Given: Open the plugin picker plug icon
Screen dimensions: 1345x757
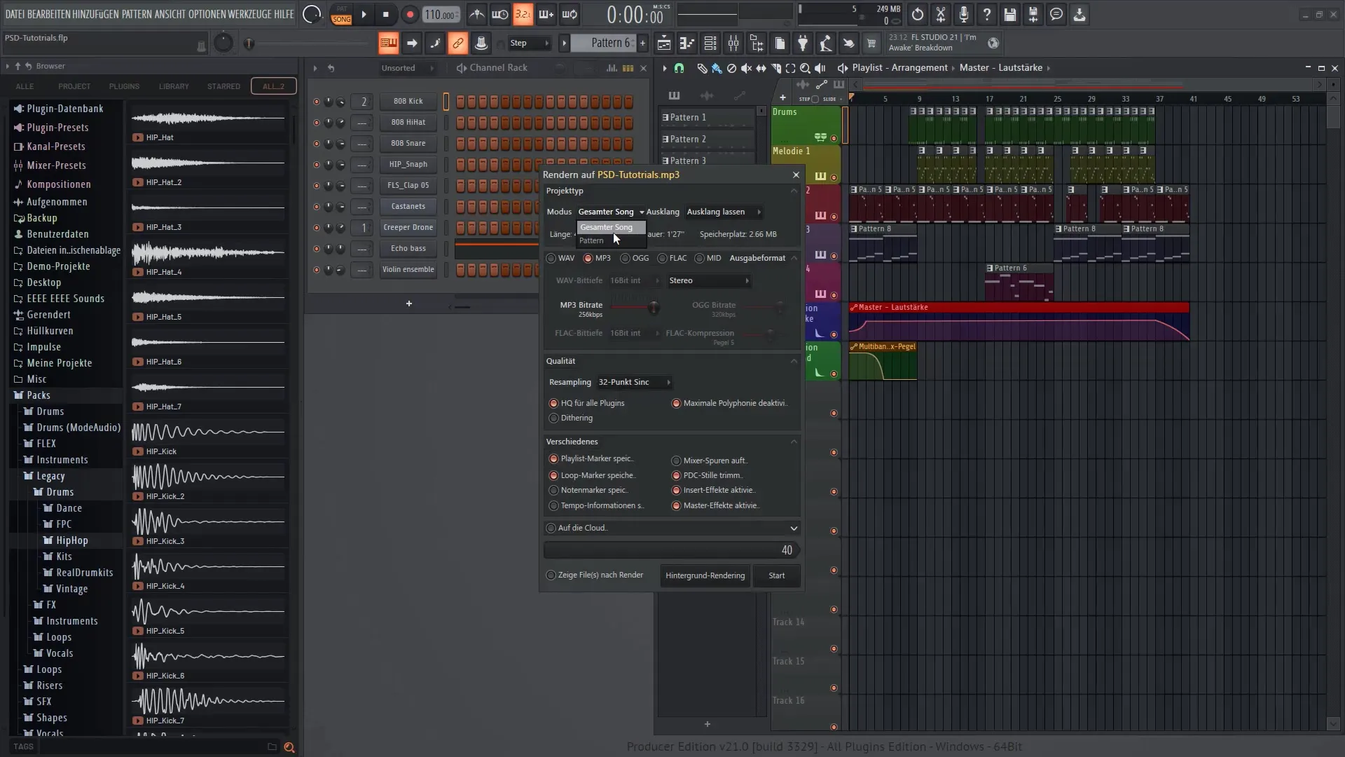Looking at the screenshot, I should (x=803, y=43).
